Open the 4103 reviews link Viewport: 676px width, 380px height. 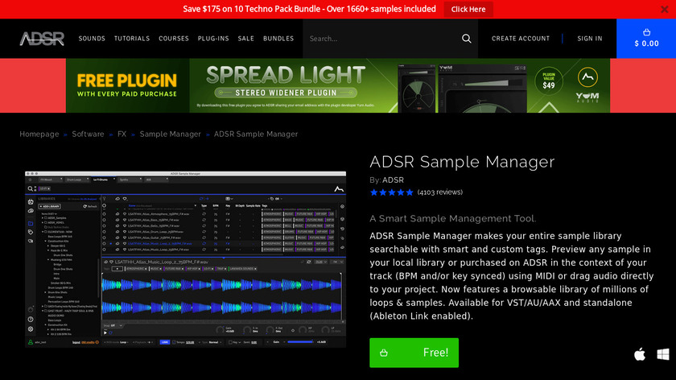click(440, 192)
